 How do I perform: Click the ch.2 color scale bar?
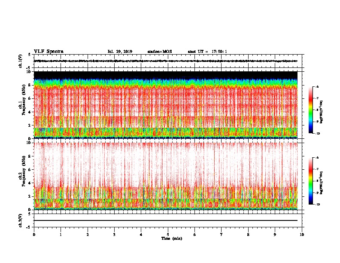click(x=311, y=181)
